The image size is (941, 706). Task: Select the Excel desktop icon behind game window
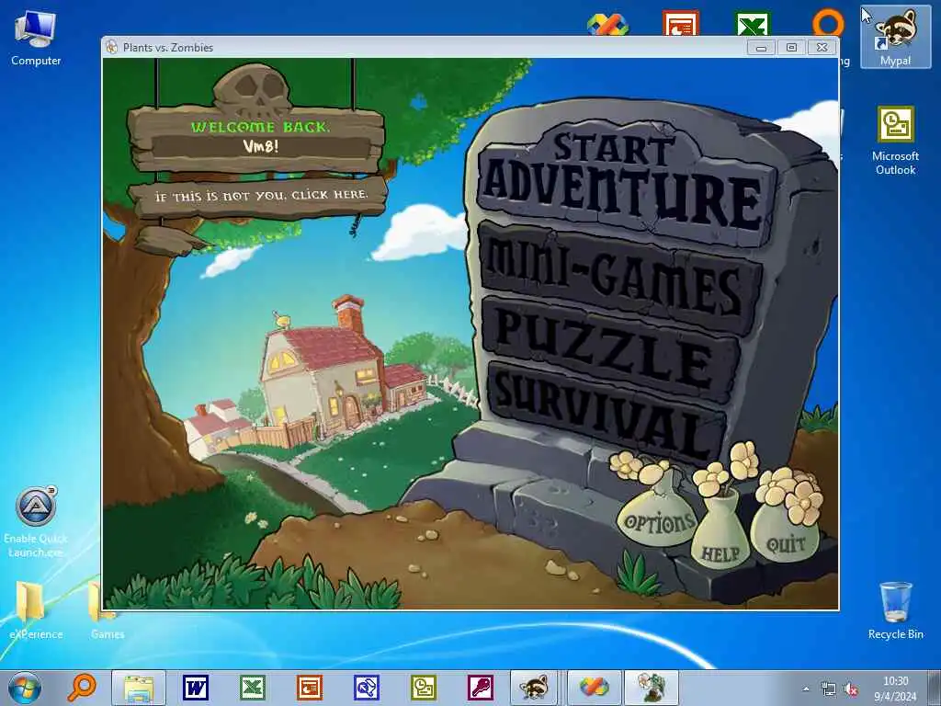tap(753, 23)
